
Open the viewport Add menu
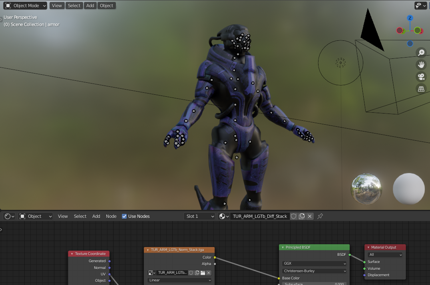tap(90, 6)
